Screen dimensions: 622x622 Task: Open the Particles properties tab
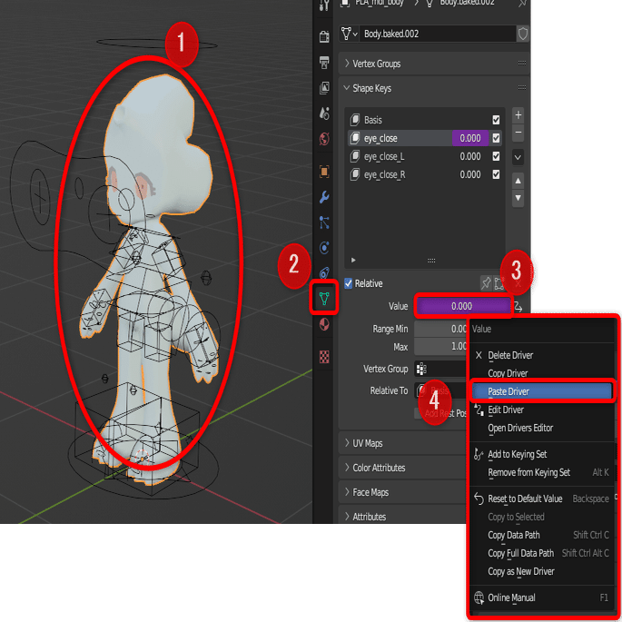[324, 222]
